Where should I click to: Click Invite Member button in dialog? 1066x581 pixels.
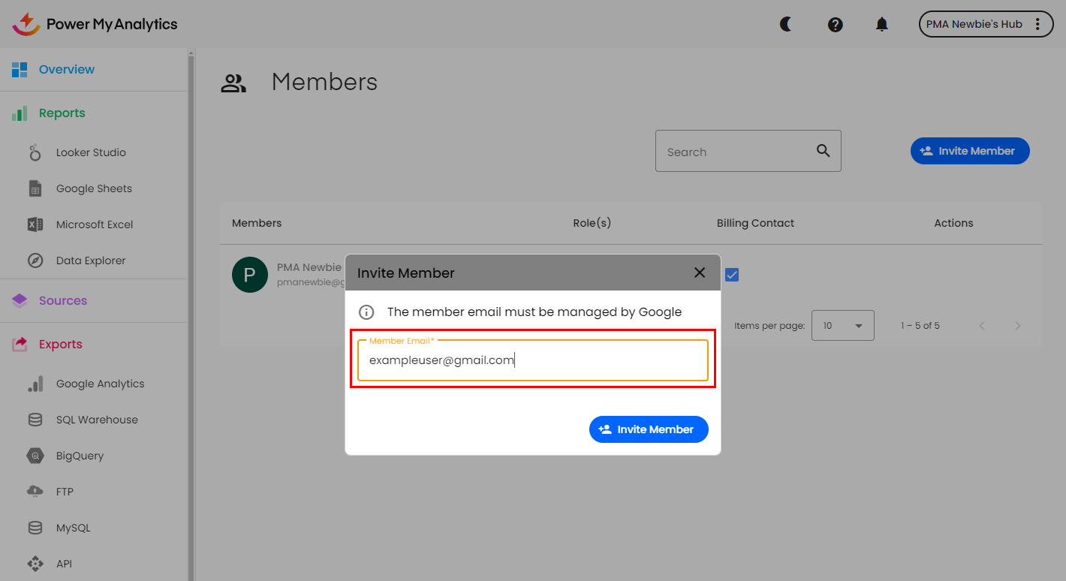coord(649,429)
